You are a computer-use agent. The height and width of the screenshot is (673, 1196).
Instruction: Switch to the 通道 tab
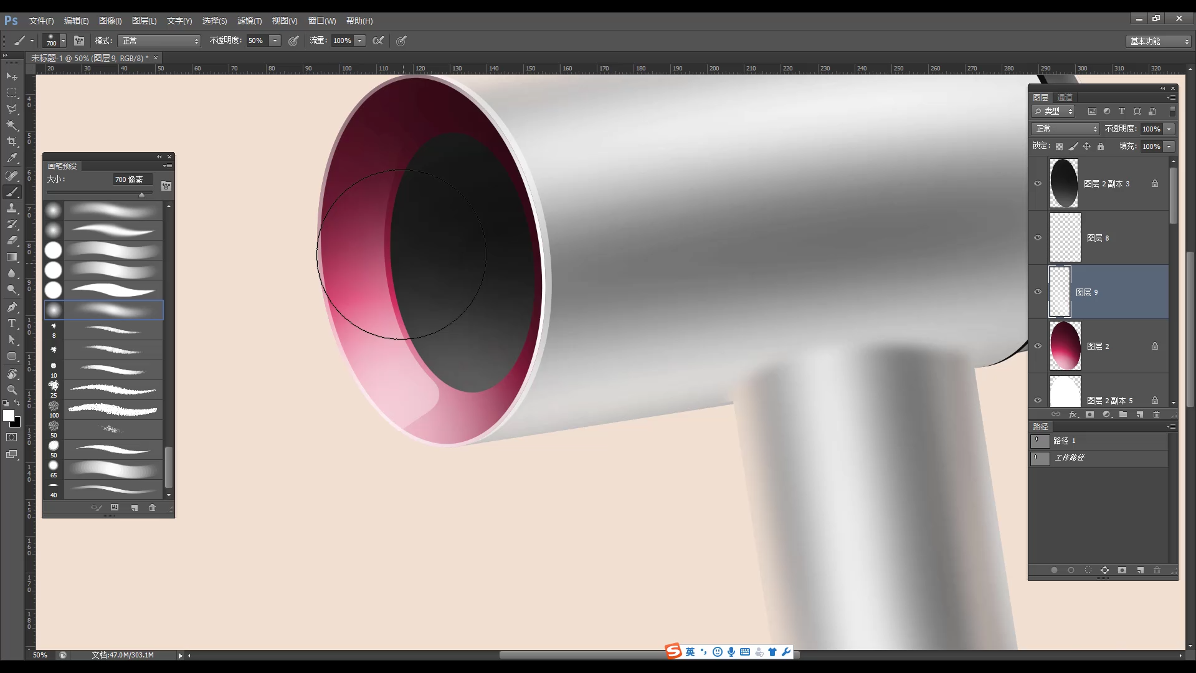[x=1065, y=97]
